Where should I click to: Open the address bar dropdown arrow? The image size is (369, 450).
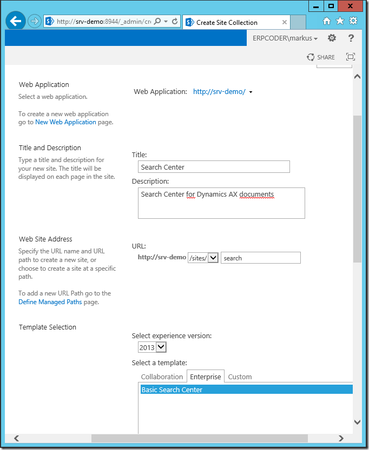click(166, 22)
